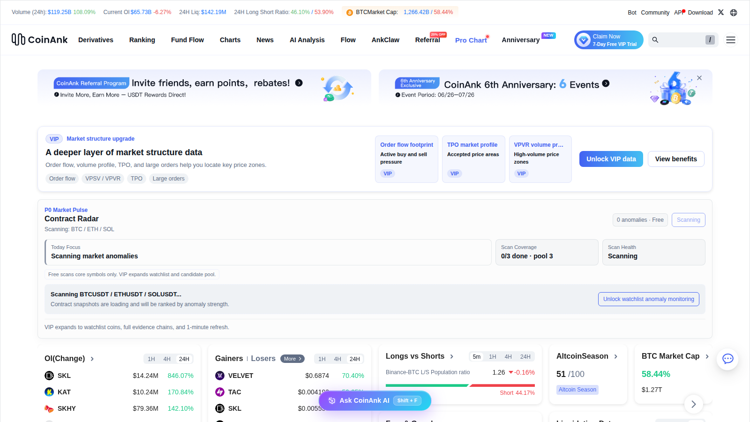Click View benefits button
The width and height of the screenshot is (750, 422).
[676, 159]
